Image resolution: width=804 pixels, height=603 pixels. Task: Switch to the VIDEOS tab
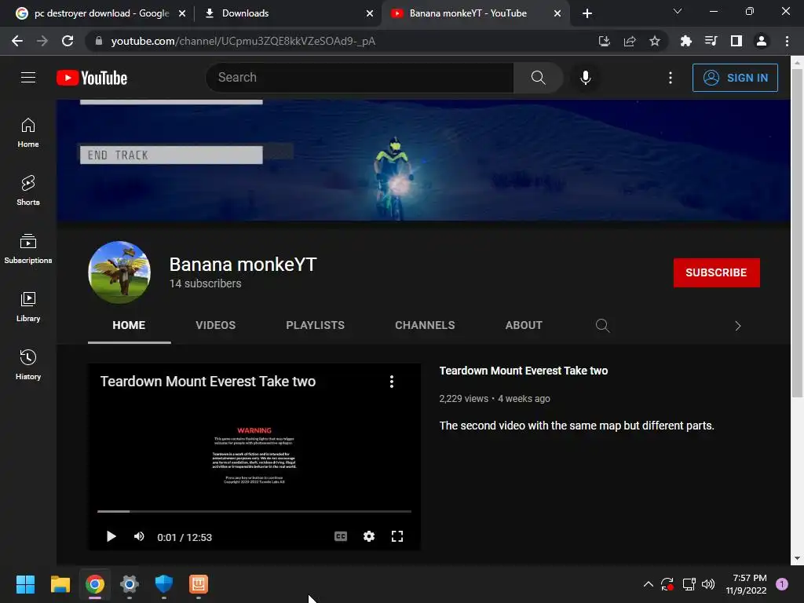(215, 325)
